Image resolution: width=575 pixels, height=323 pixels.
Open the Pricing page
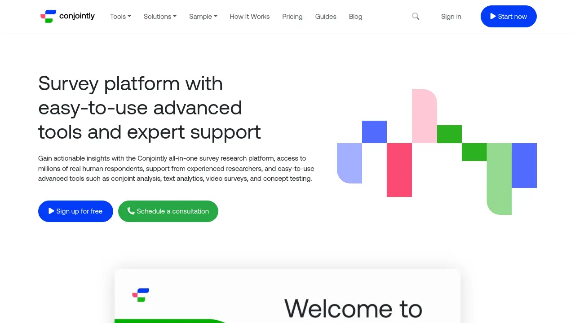click(292, 17)
